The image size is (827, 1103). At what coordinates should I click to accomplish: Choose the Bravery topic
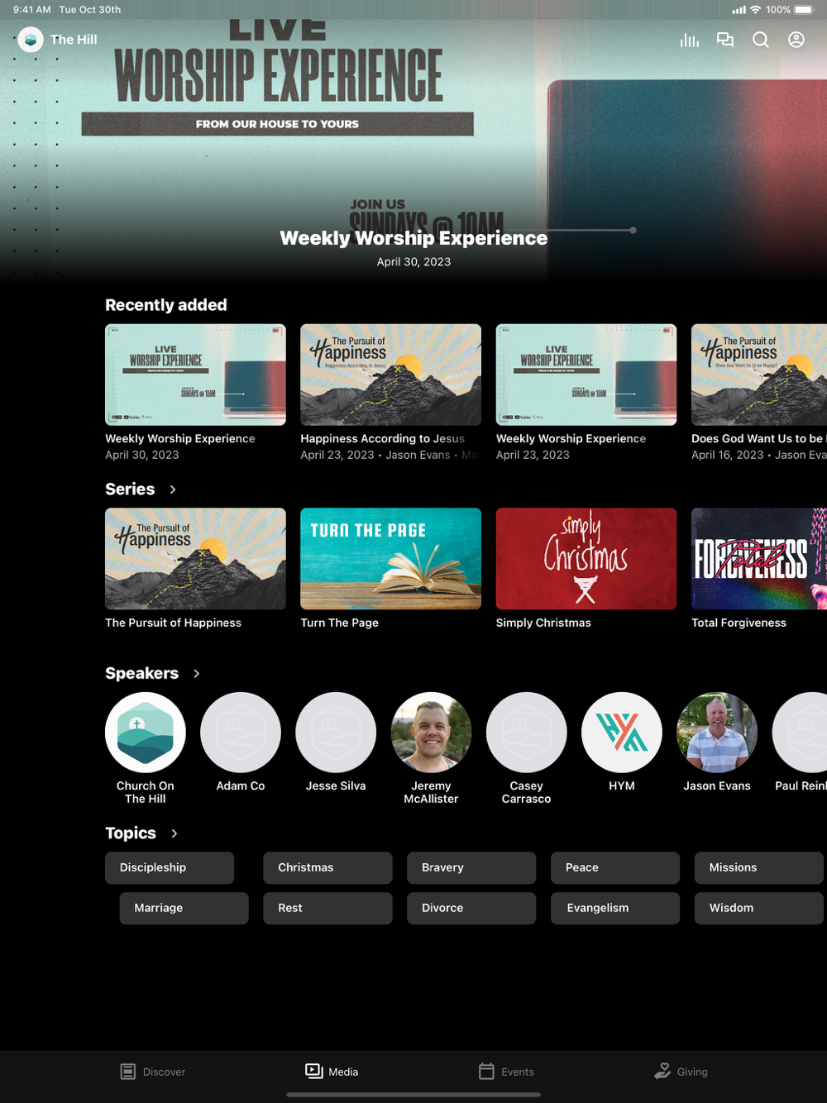(x=471, y=868)
